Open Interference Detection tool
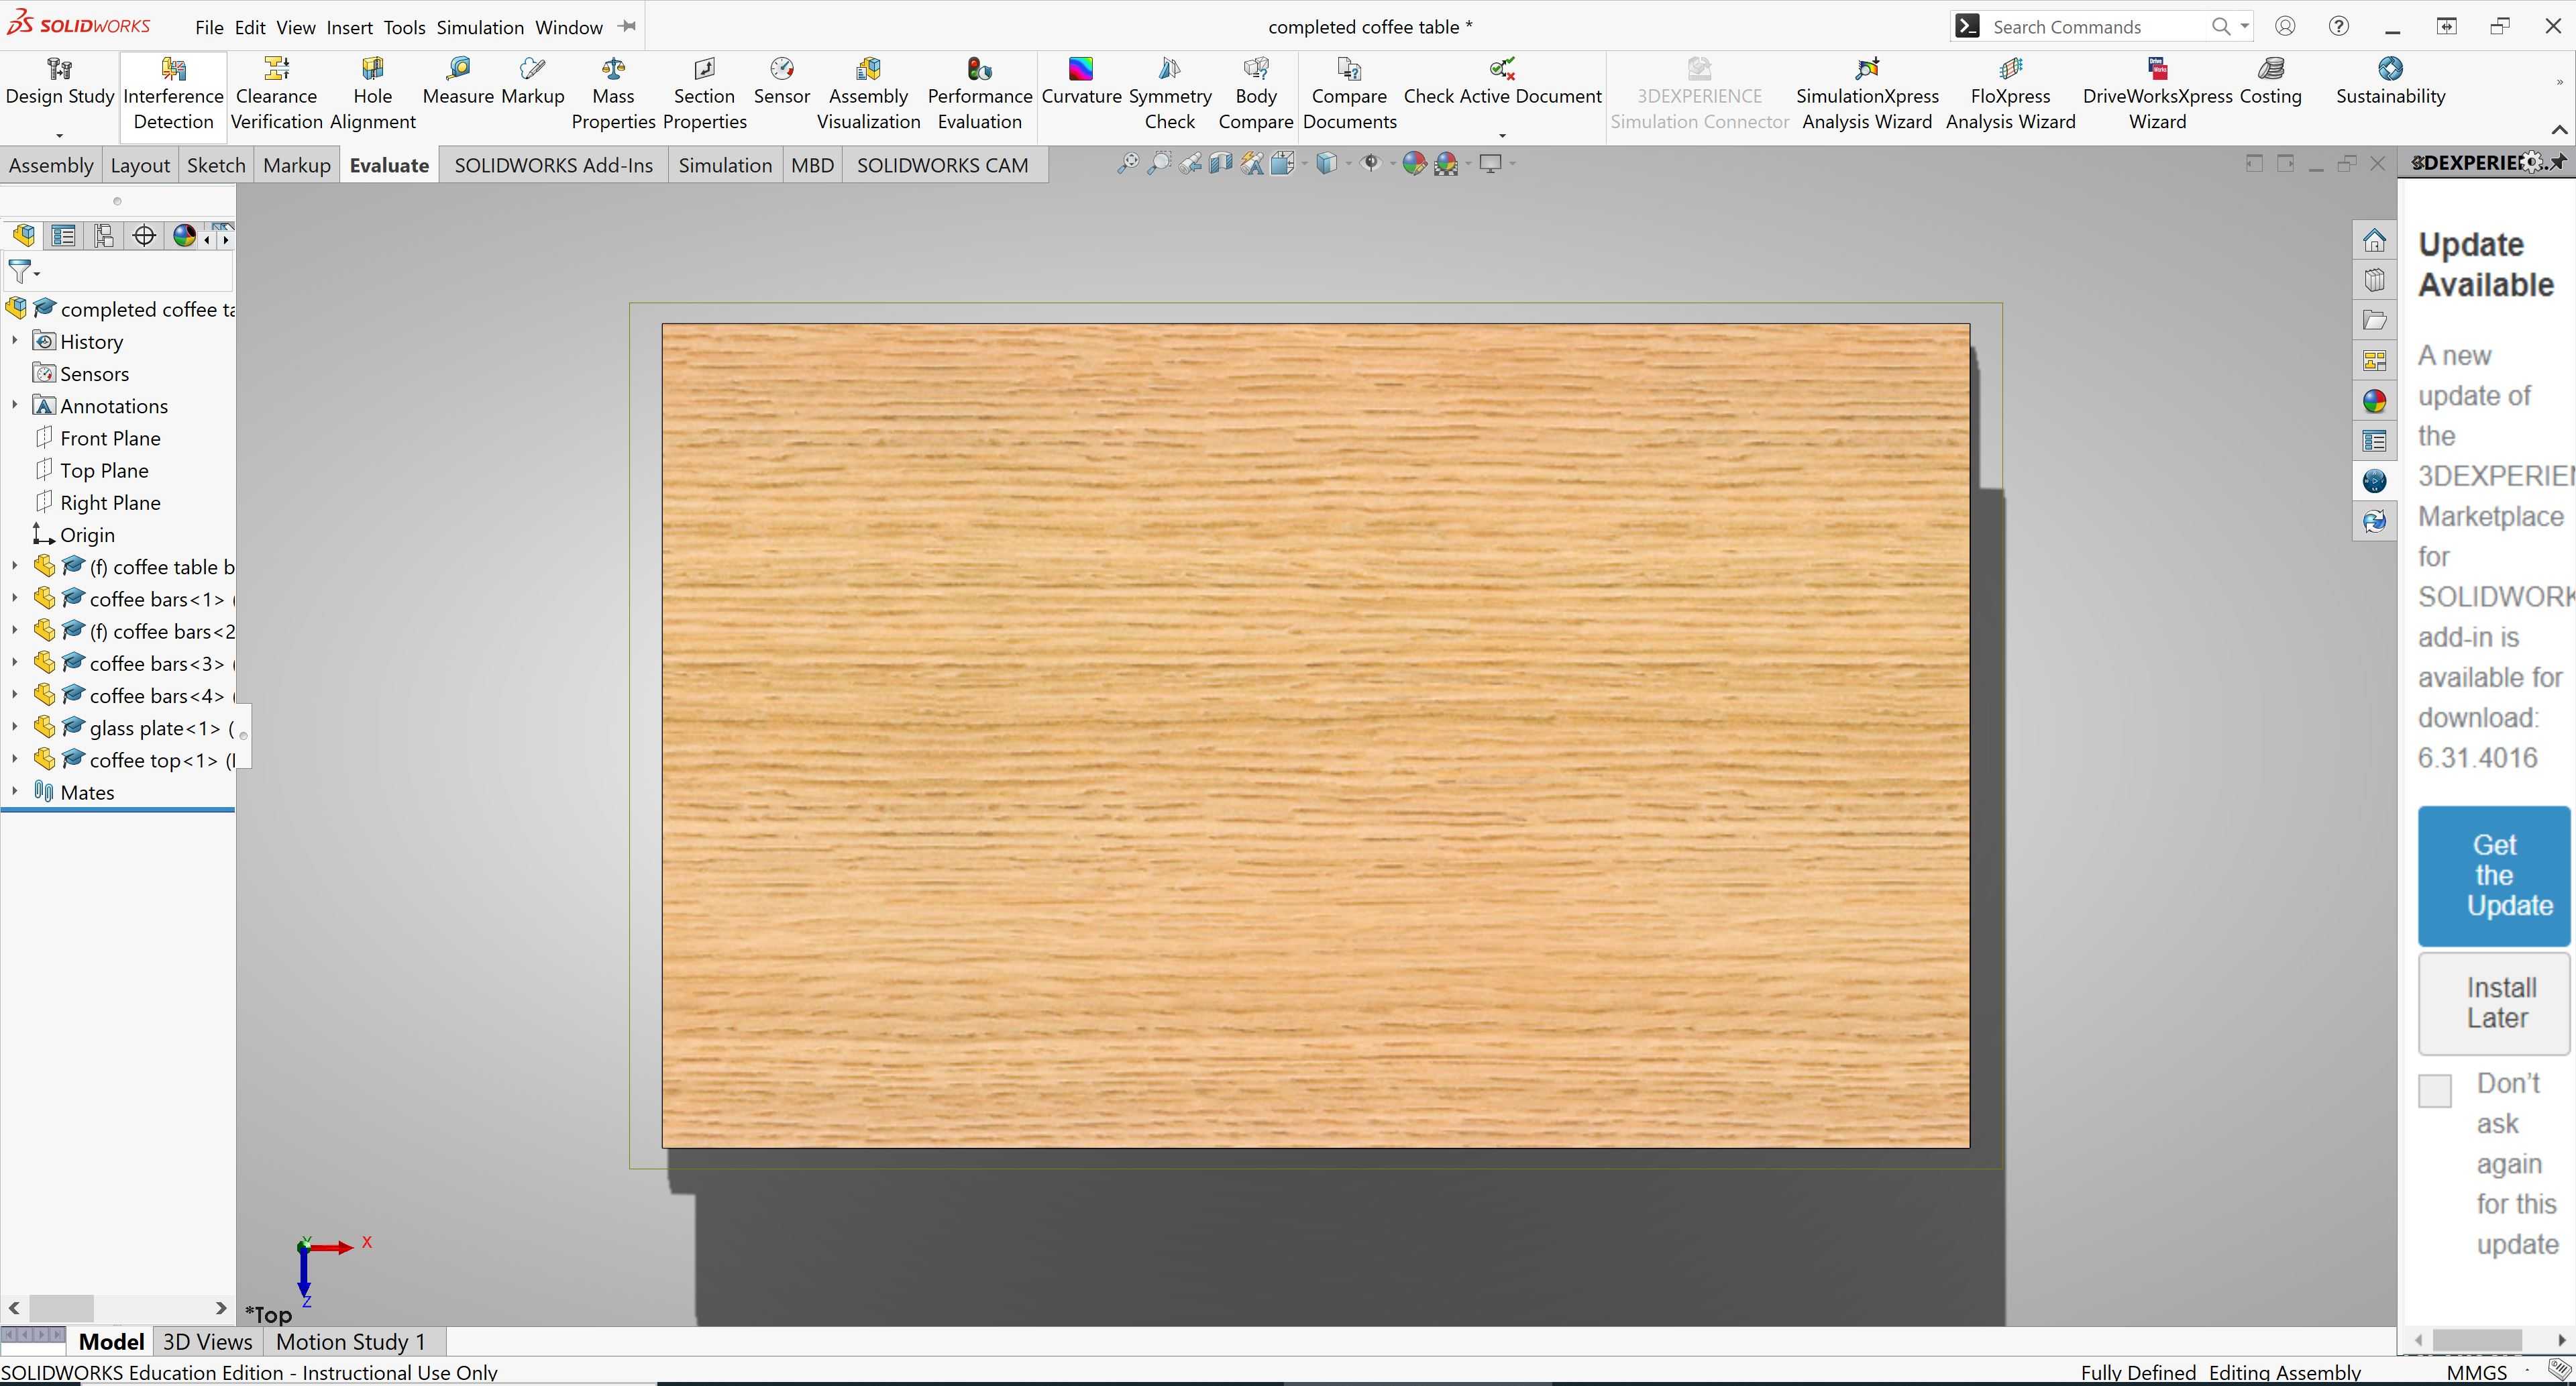Screen dimensions: 2576x1386 pyautogui.click(x=173, y=94)
